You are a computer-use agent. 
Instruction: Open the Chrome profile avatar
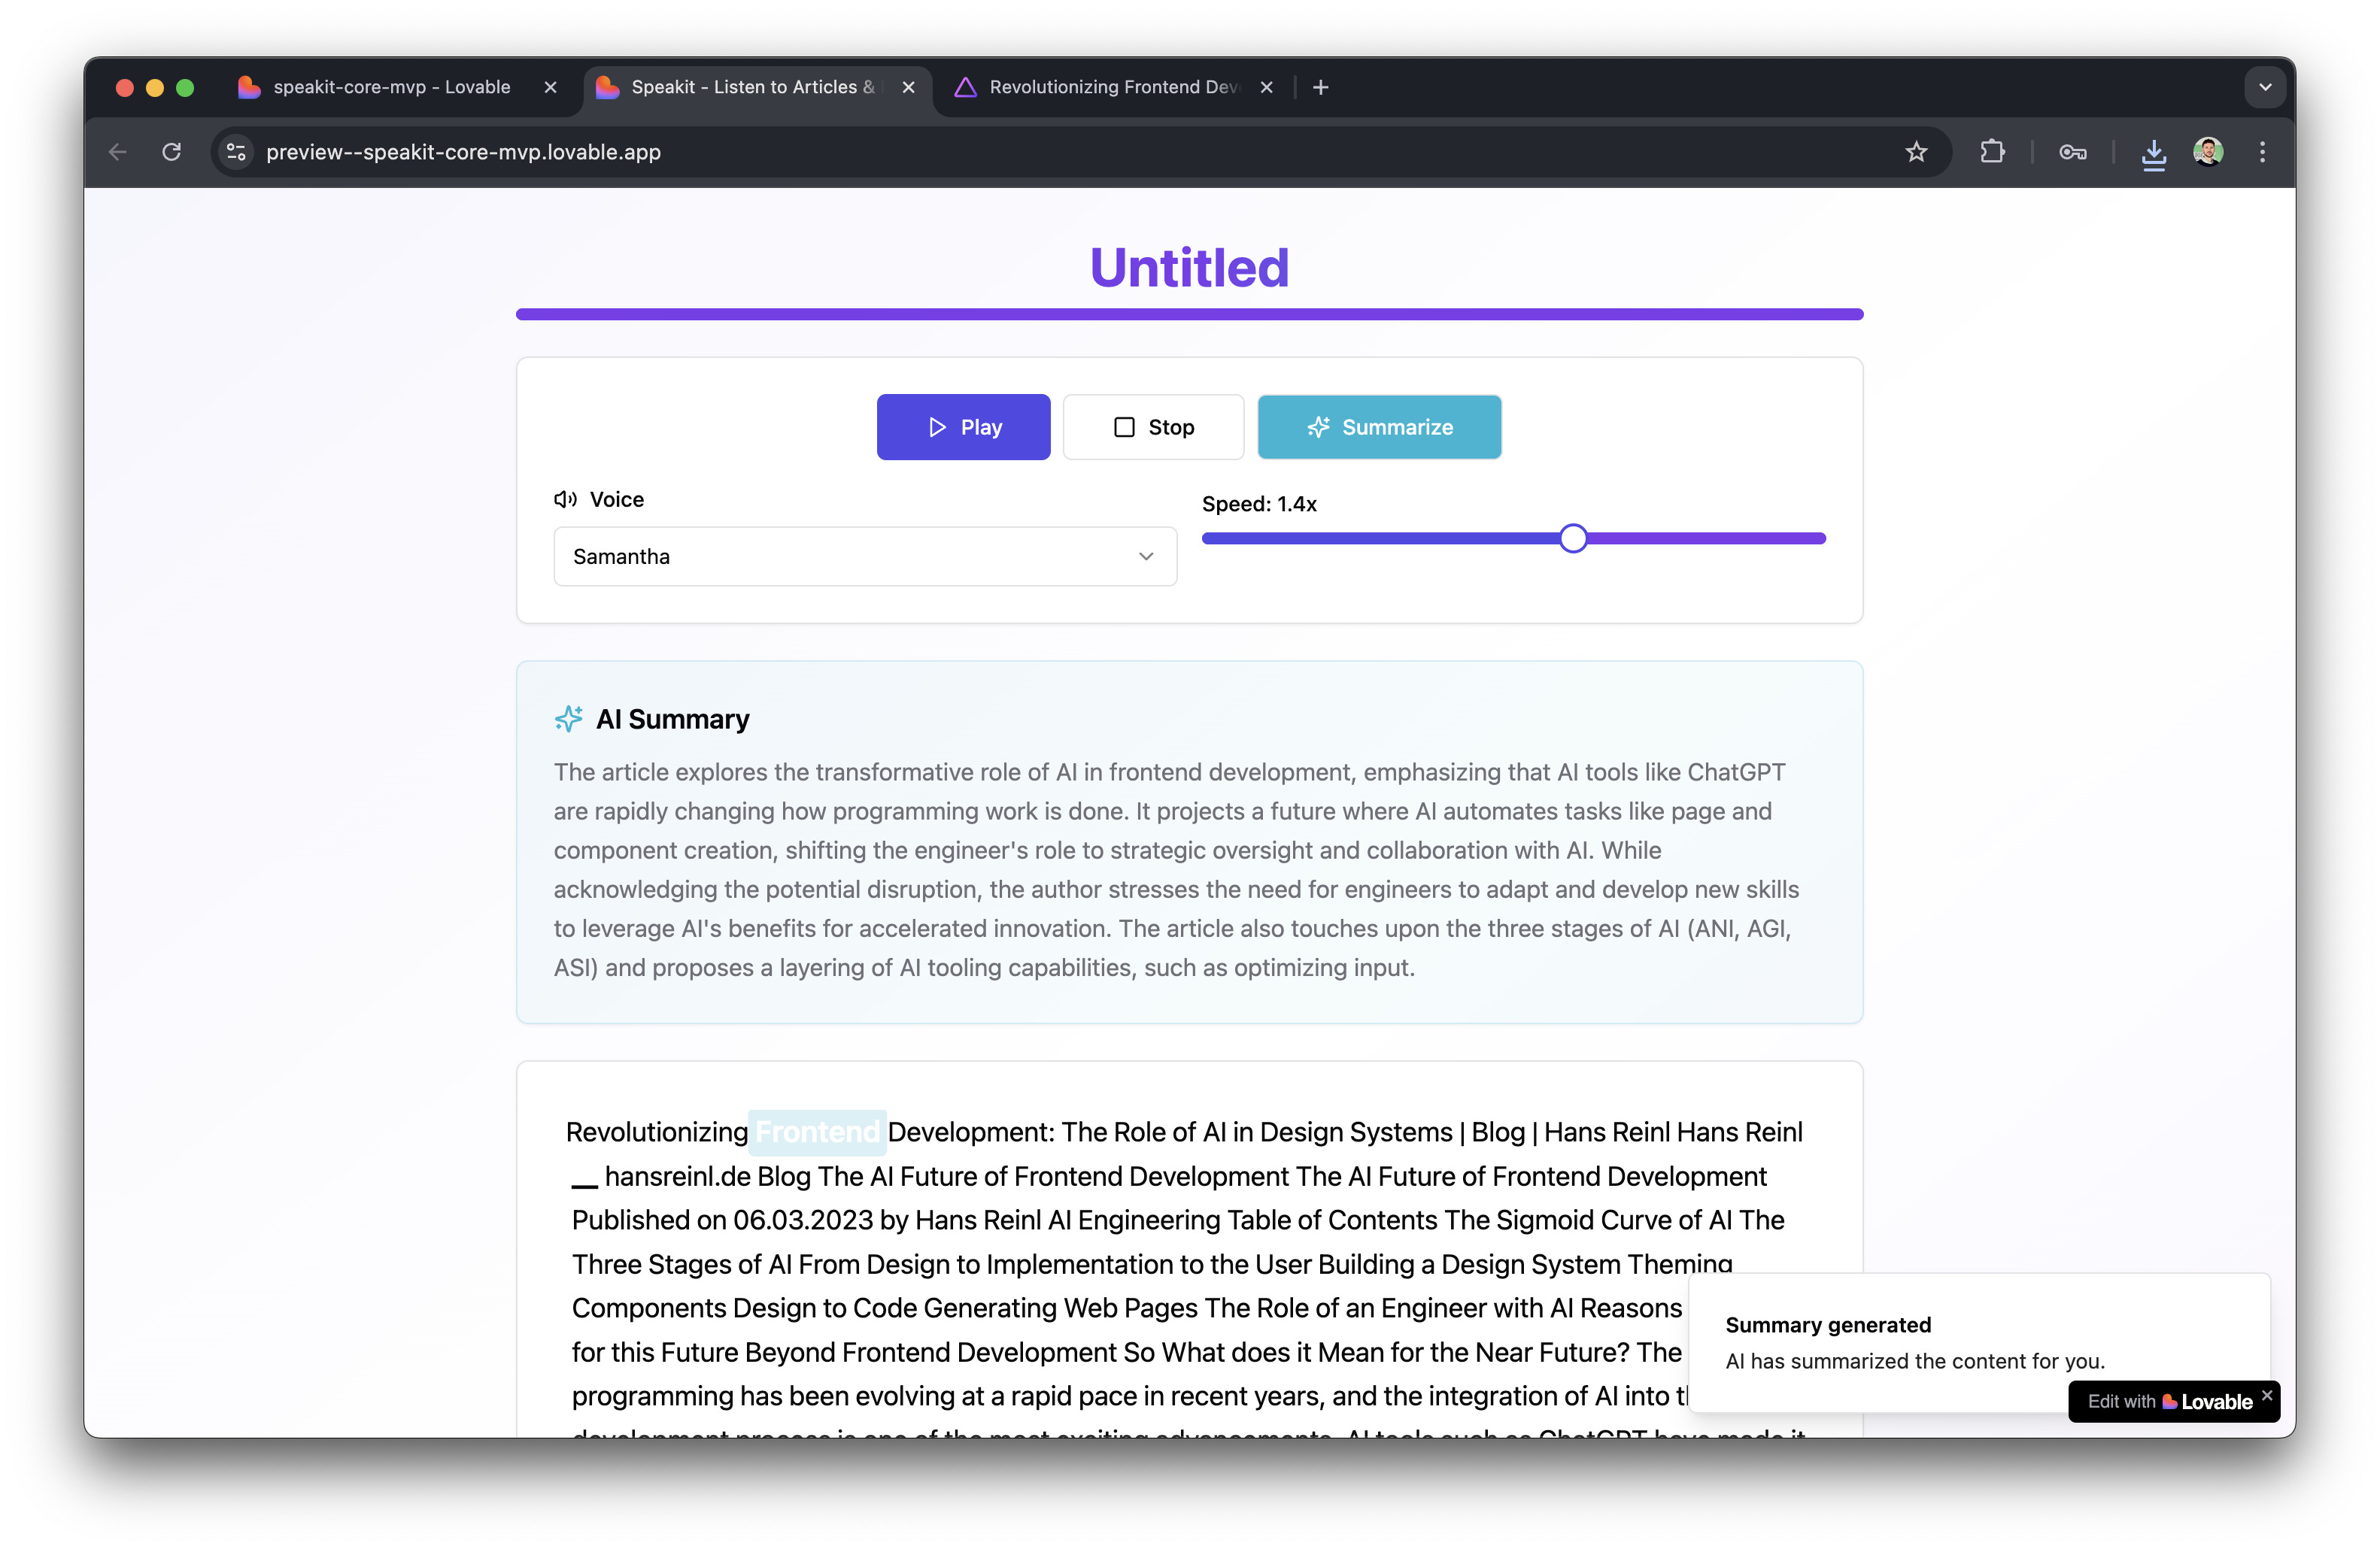2208,152
